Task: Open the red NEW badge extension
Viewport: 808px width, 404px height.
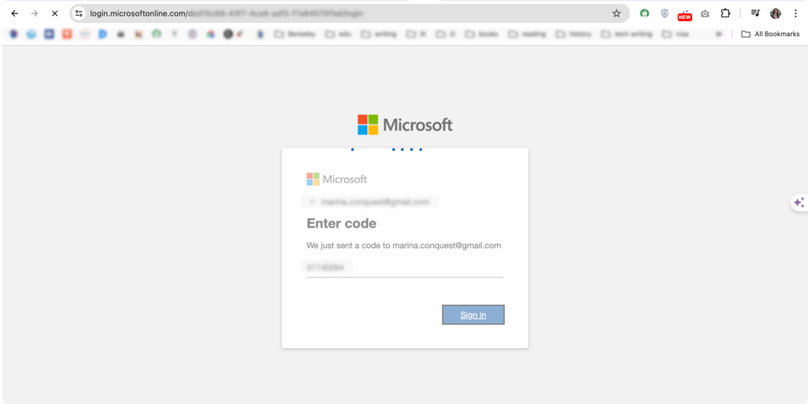Action: point(685,15)
